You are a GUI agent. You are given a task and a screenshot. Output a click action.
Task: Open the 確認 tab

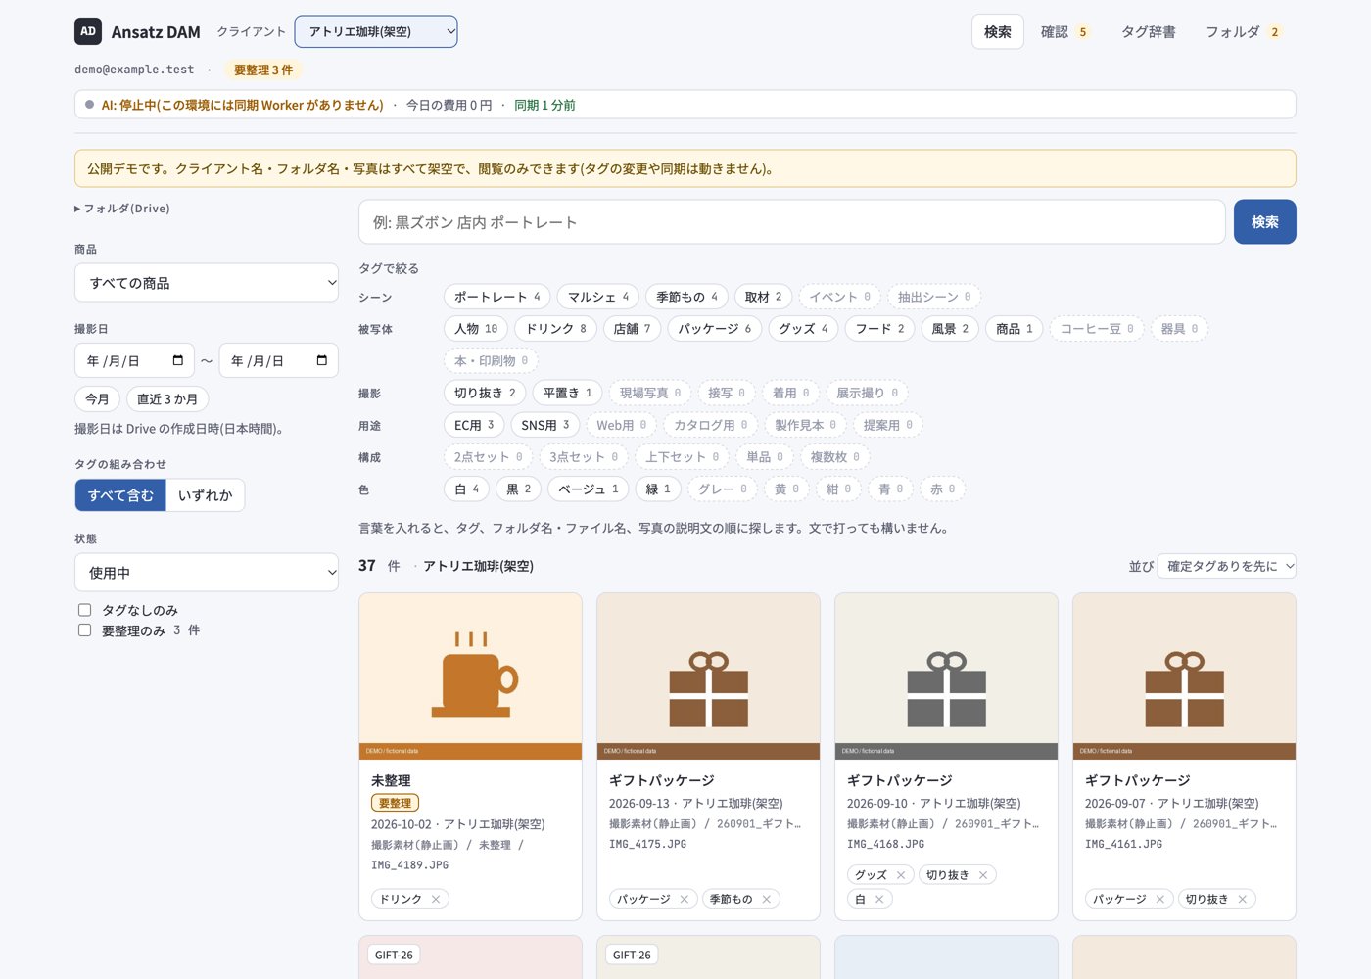(x=1064, y=32)
